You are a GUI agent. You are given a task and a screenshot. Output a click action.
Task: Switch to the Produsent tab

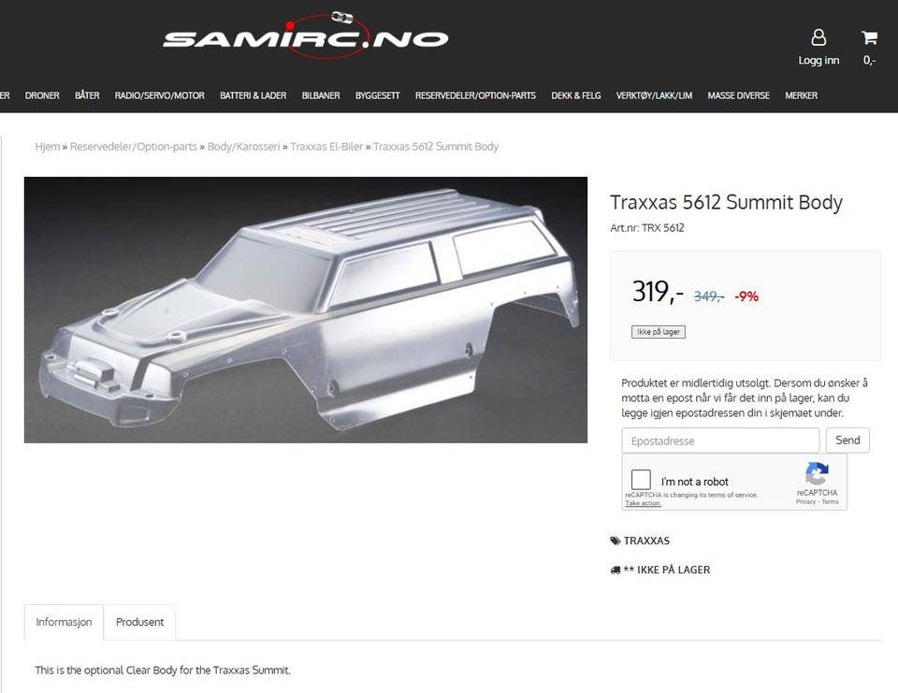pyautogui.click(x=139, y=622)
